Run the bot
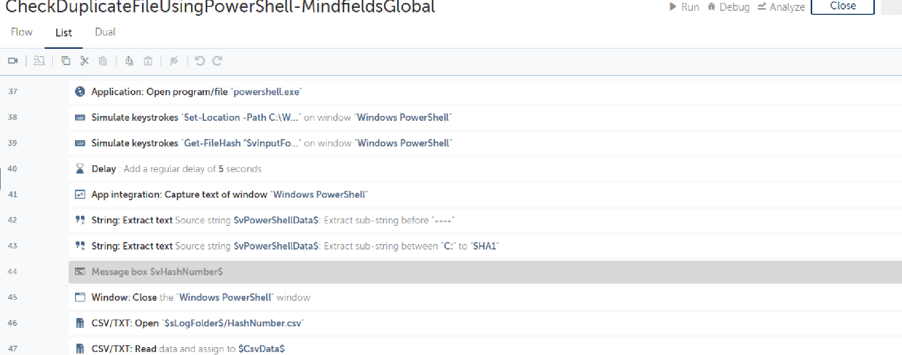Screen dimensions: 902x355 (x=684, y=7)
